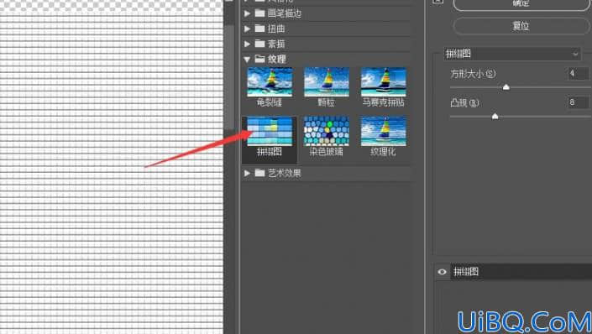This screenshot has height=334, width=592.
Task: Select the 纹理化 filter thumbnail
Action: pos(383,131)
